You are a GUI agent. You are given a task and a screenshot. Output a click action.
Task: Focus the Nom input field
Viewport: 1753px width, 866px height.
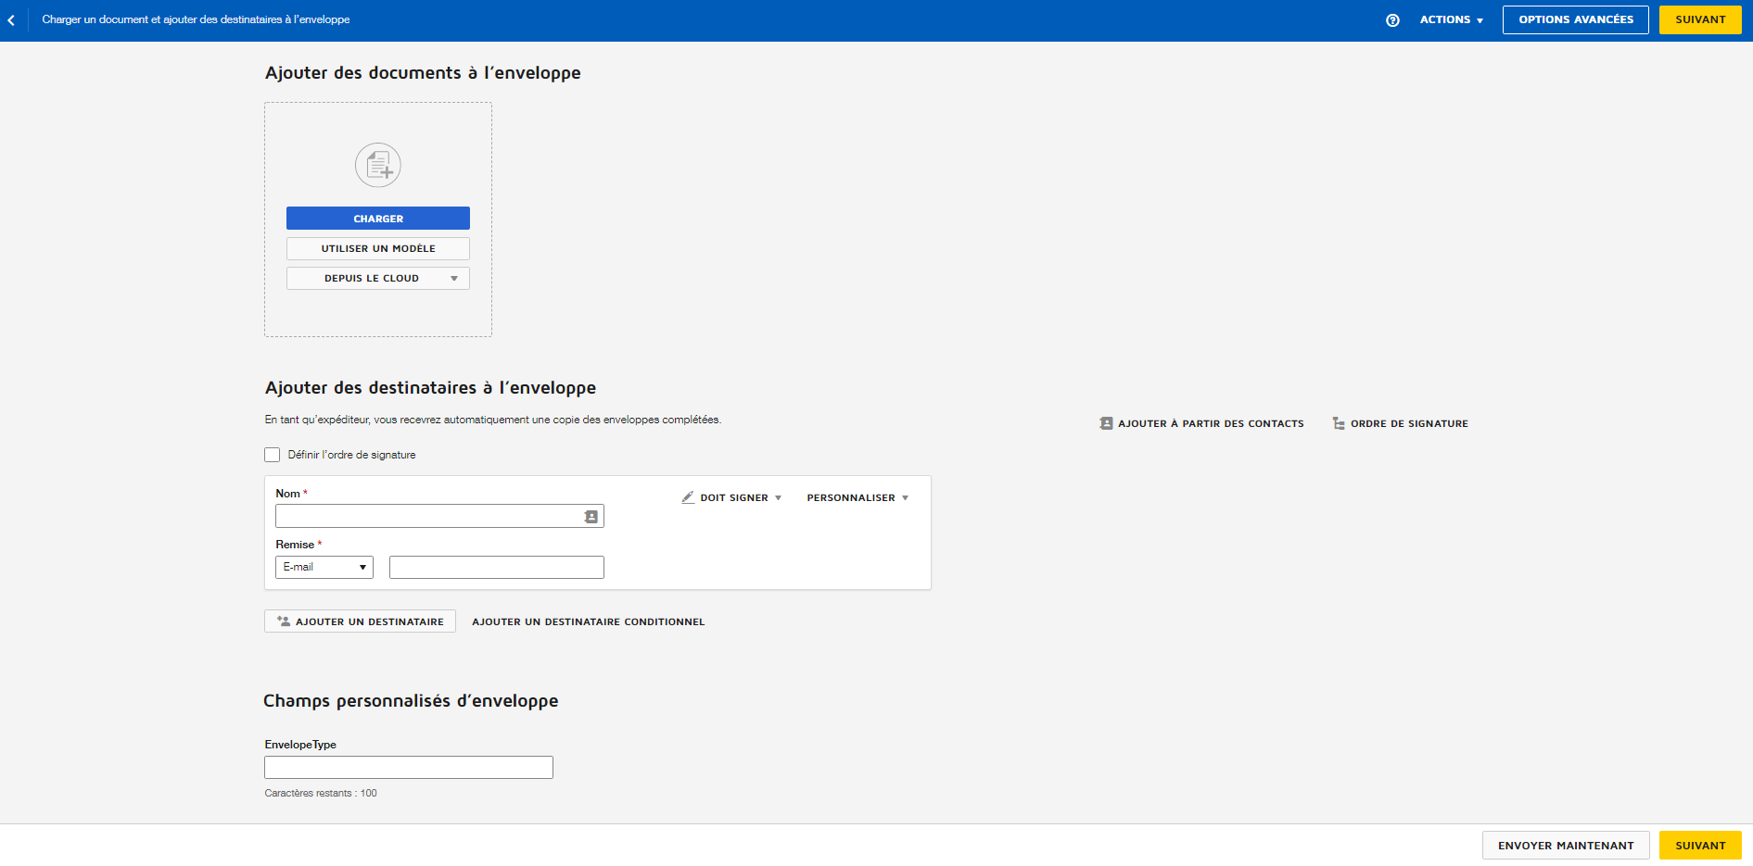[439, 516]
